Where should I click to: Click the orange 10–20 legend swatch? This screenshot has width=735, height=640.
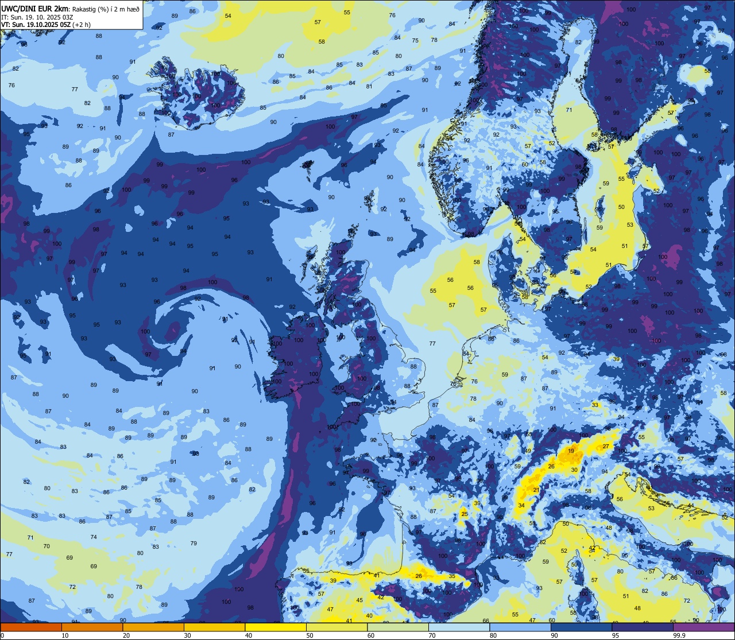[x=92, y=627]
